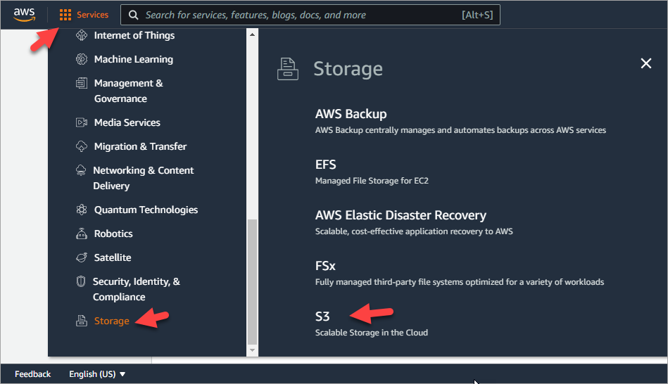Viewport: 668px width, 384px height.
Task: Click the AWS logo
Action: [24, 14]
